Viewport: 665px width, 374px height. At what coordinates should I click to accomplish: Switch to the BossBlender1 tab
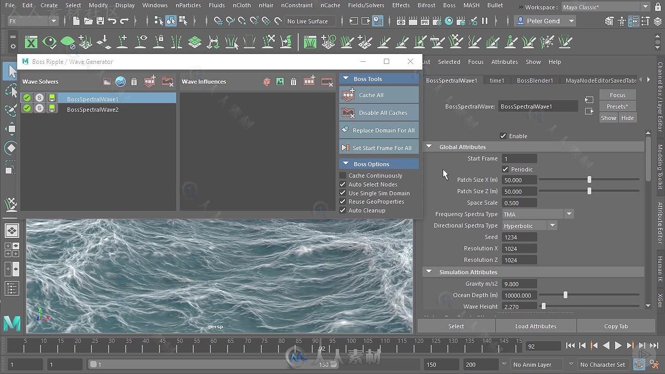(x=535, y=81)
